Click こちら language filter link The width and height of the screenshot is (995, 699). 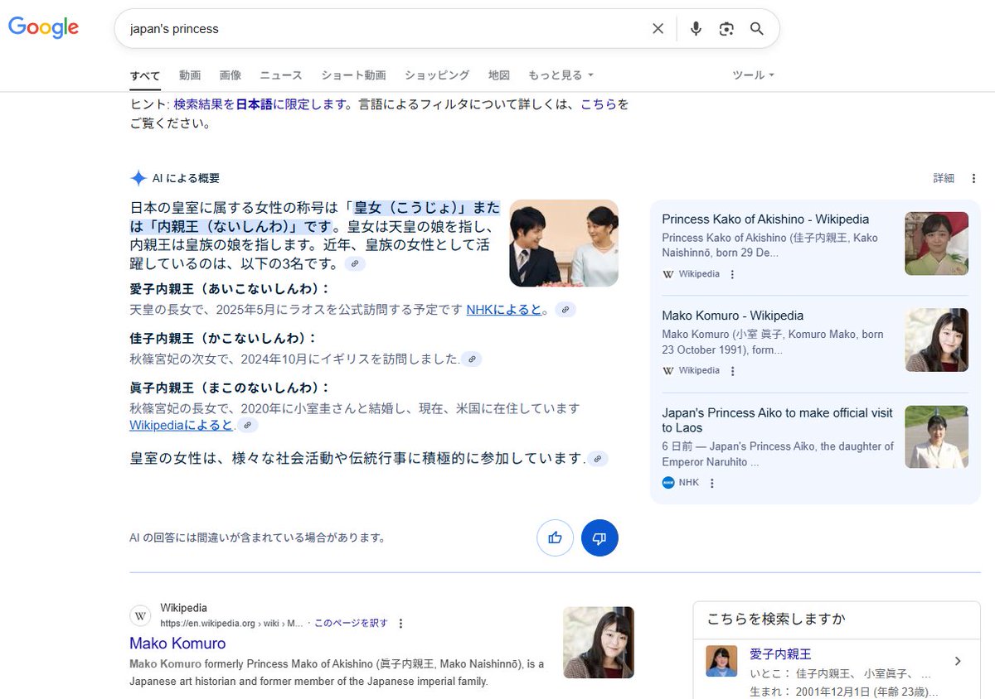(x=598, y=104)
